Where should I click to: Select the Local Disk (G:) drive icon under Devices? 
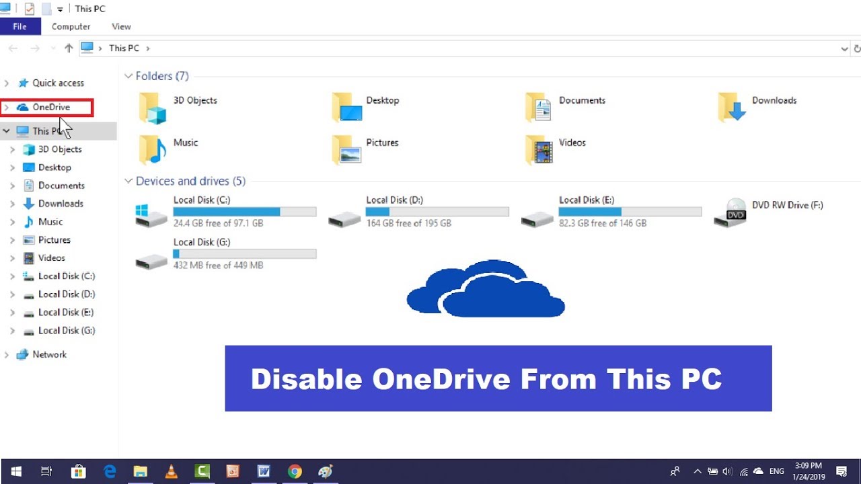pos(151,261)
